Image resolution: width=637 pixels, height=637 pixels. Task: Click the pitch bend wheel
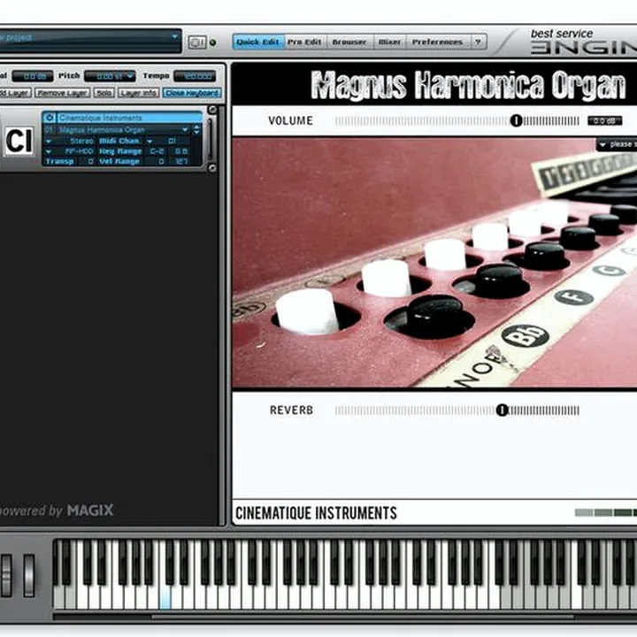(x=6, y=576)
